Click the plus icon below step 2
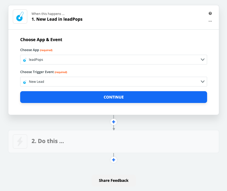 click(114, 160)
